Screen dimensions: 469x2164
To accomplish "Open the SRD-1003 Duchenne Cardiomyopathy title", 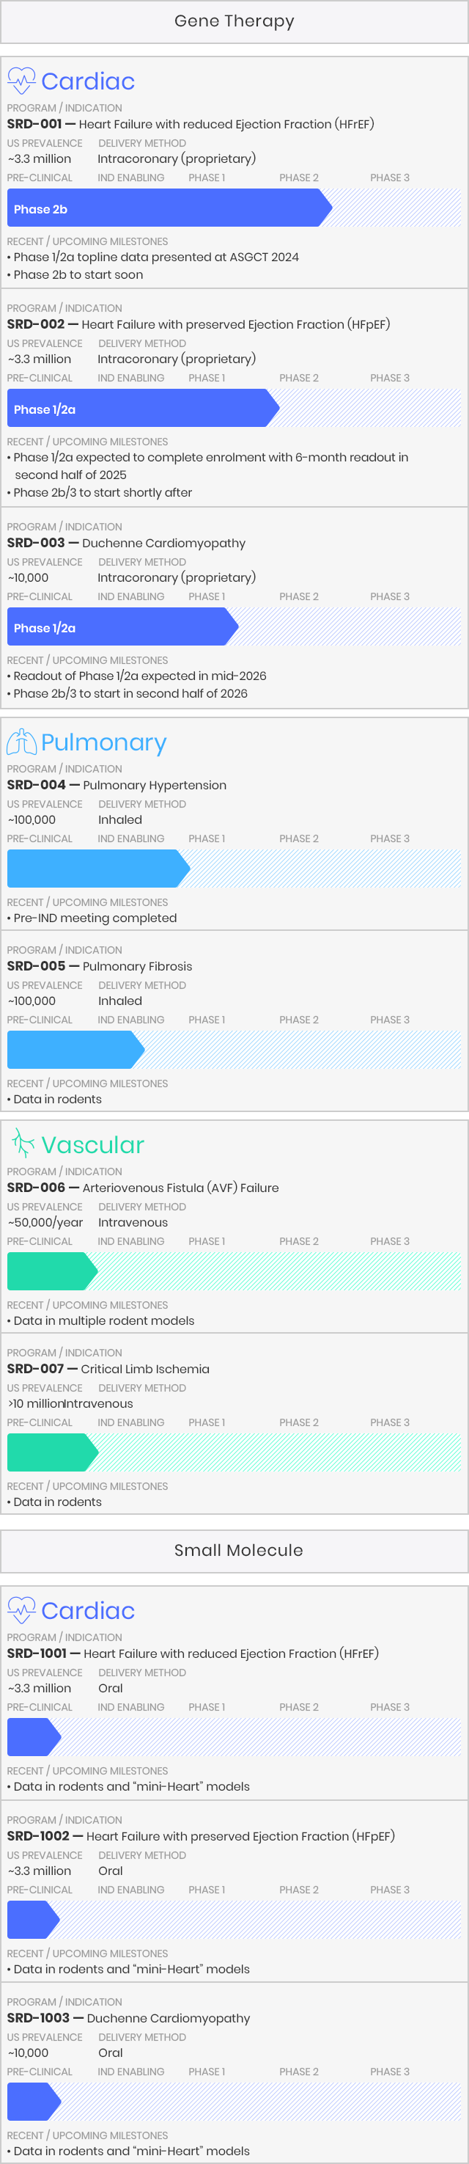I will point(128,2018).
